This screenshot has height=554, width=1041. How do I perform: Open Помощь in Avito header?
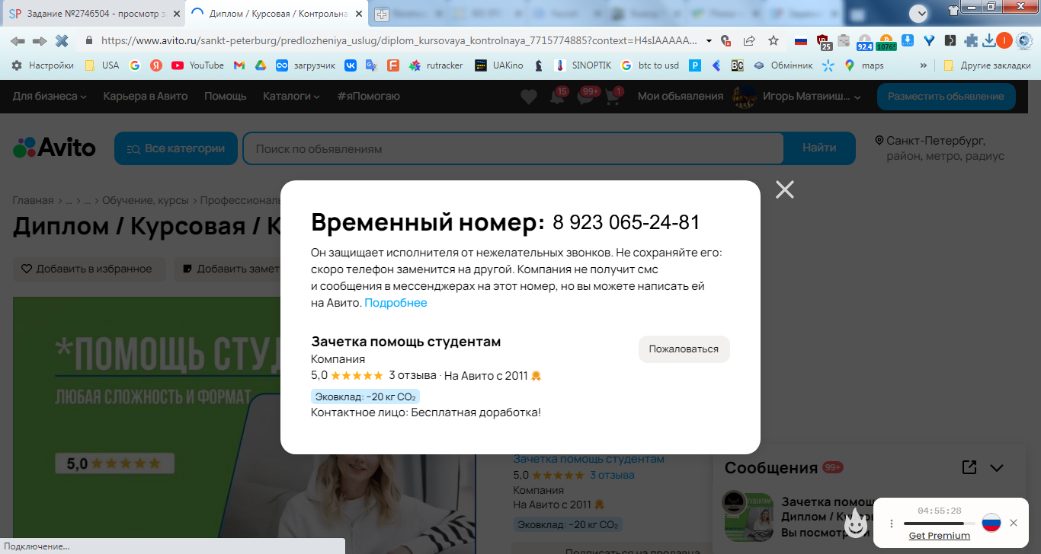point(225,97)
